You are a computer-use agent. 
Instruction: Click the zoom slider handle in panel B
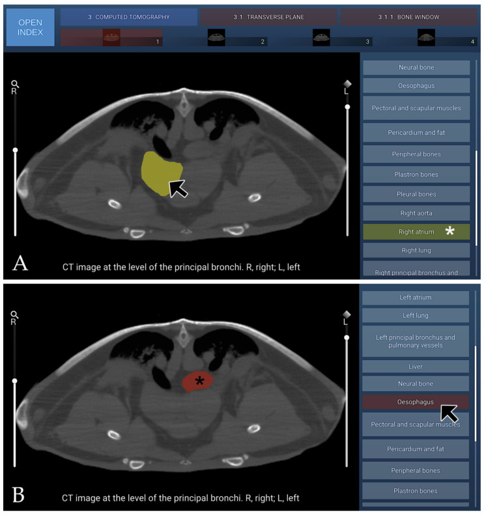[14, 381]
